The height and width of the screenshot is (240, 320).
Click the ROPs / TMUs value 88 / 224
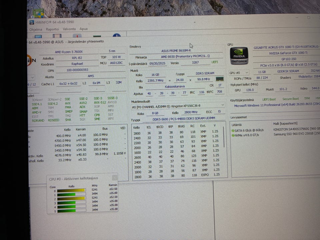click(x=262, y=78)
